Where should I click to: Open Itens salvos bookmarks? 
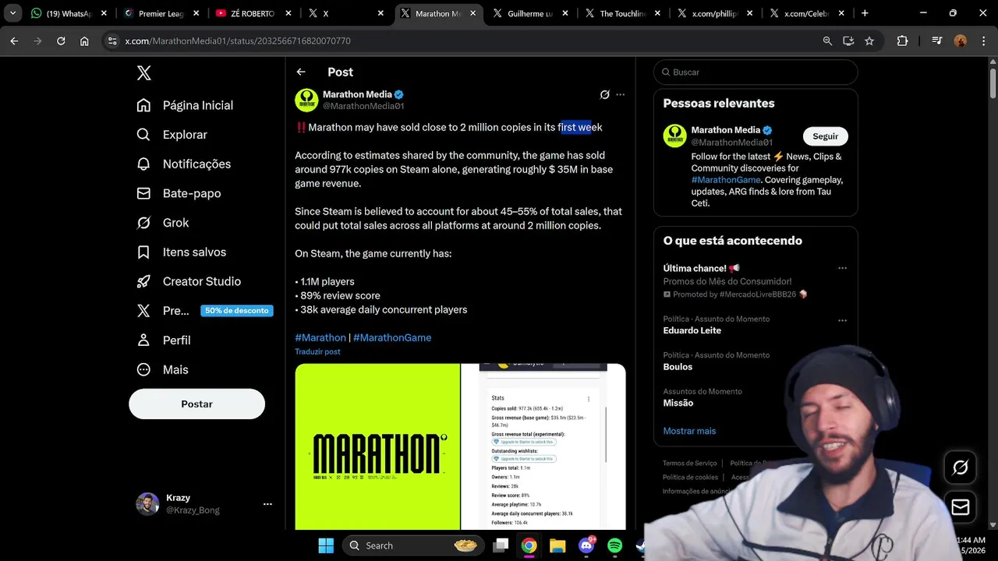pos(182,252)
